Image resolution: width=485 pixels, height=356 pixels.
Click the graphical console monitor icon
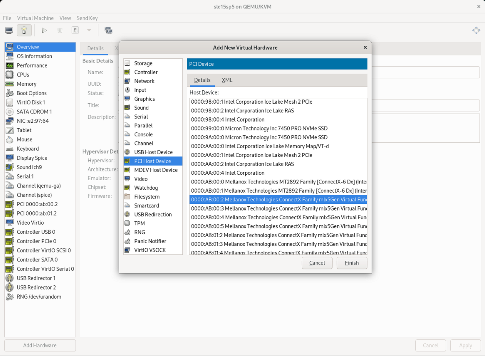[x=9, y=31]
